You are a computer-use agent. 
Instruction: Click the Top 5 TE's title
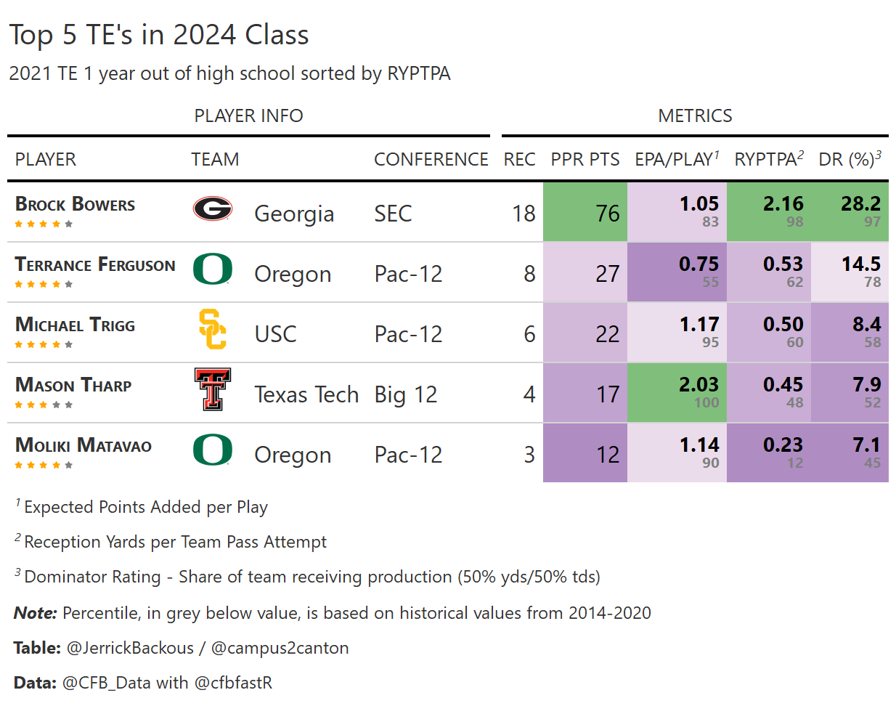[159, 35]
